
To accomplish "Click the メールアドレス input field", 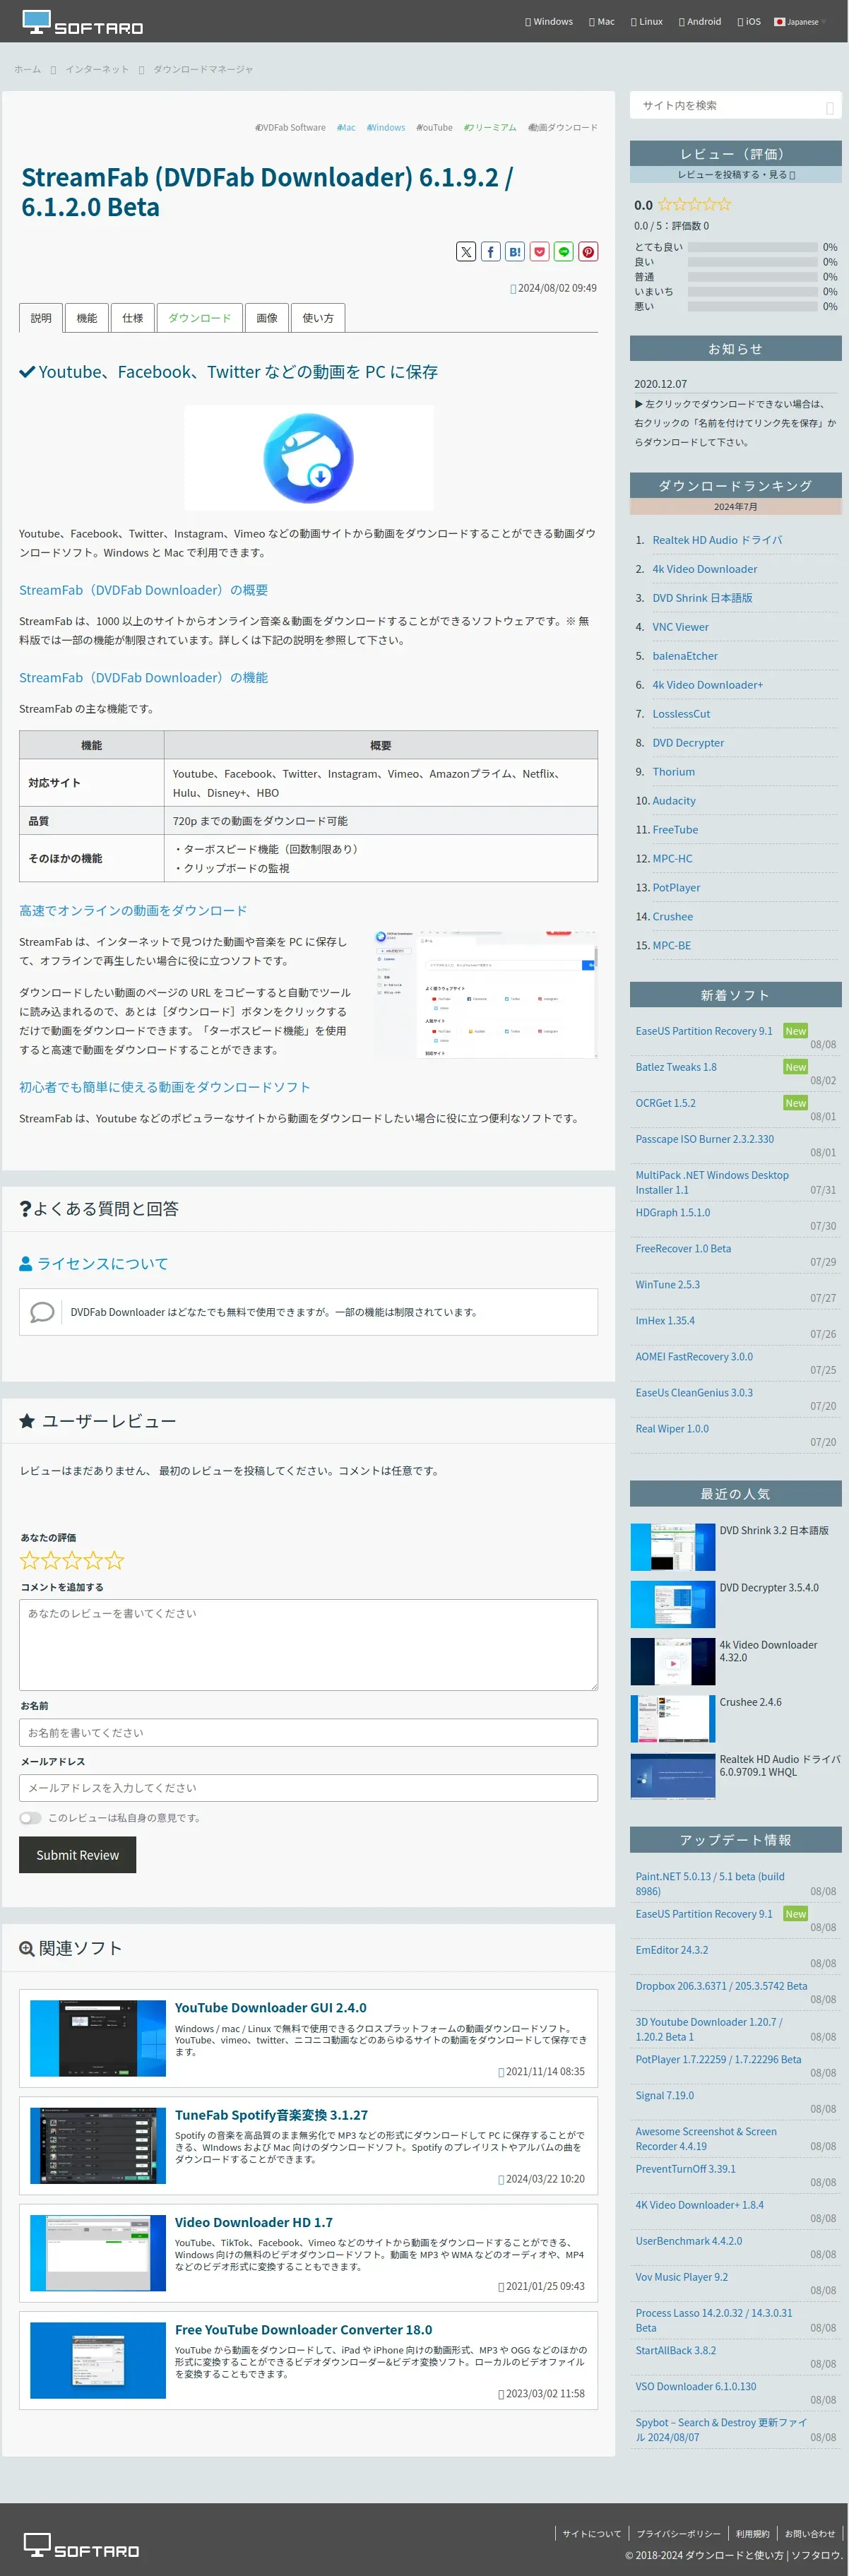I will [x=308, y=1788].
